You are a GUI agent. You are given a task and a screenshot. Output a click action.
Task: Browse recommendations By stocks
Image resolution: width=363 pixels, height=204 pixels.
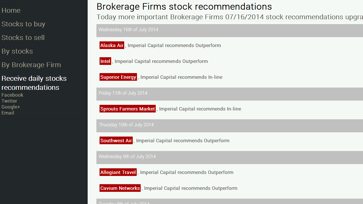(17, 51)
